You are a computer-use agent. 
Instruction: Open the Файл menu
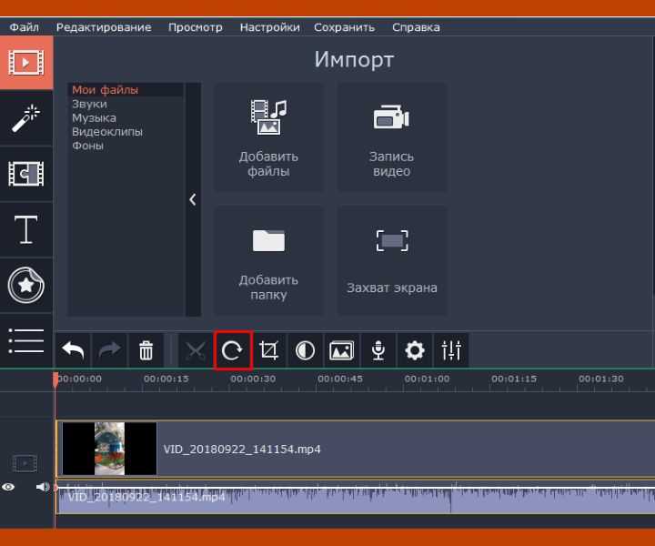tap(24, 27)
